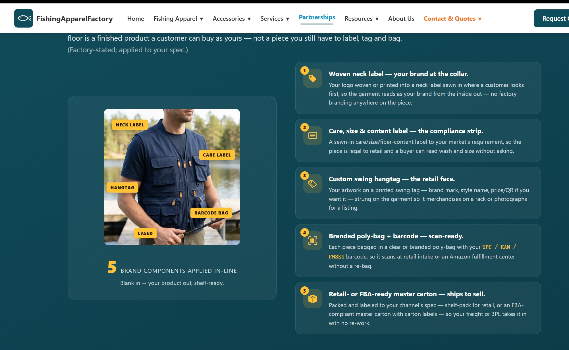Click the neck label tag icon
The width and height of the screenshot is (569, 350).
313,78
